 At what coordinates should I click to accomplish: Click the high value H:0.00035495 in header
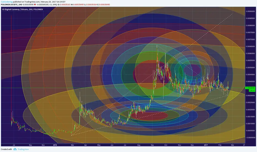pos(77,5)
